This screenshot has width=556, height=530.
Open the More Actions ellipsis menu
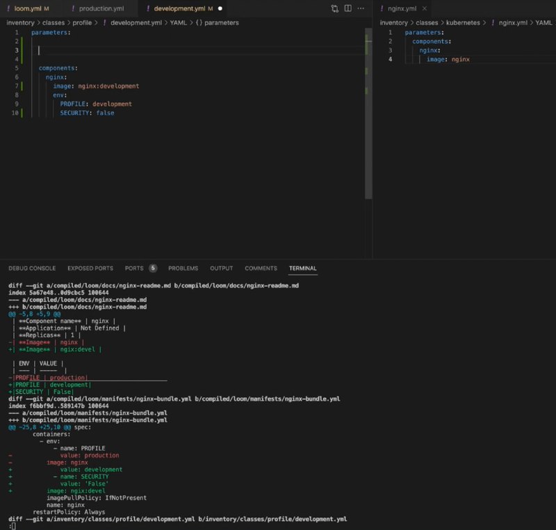pyautogui.click(x=361, y=8)
